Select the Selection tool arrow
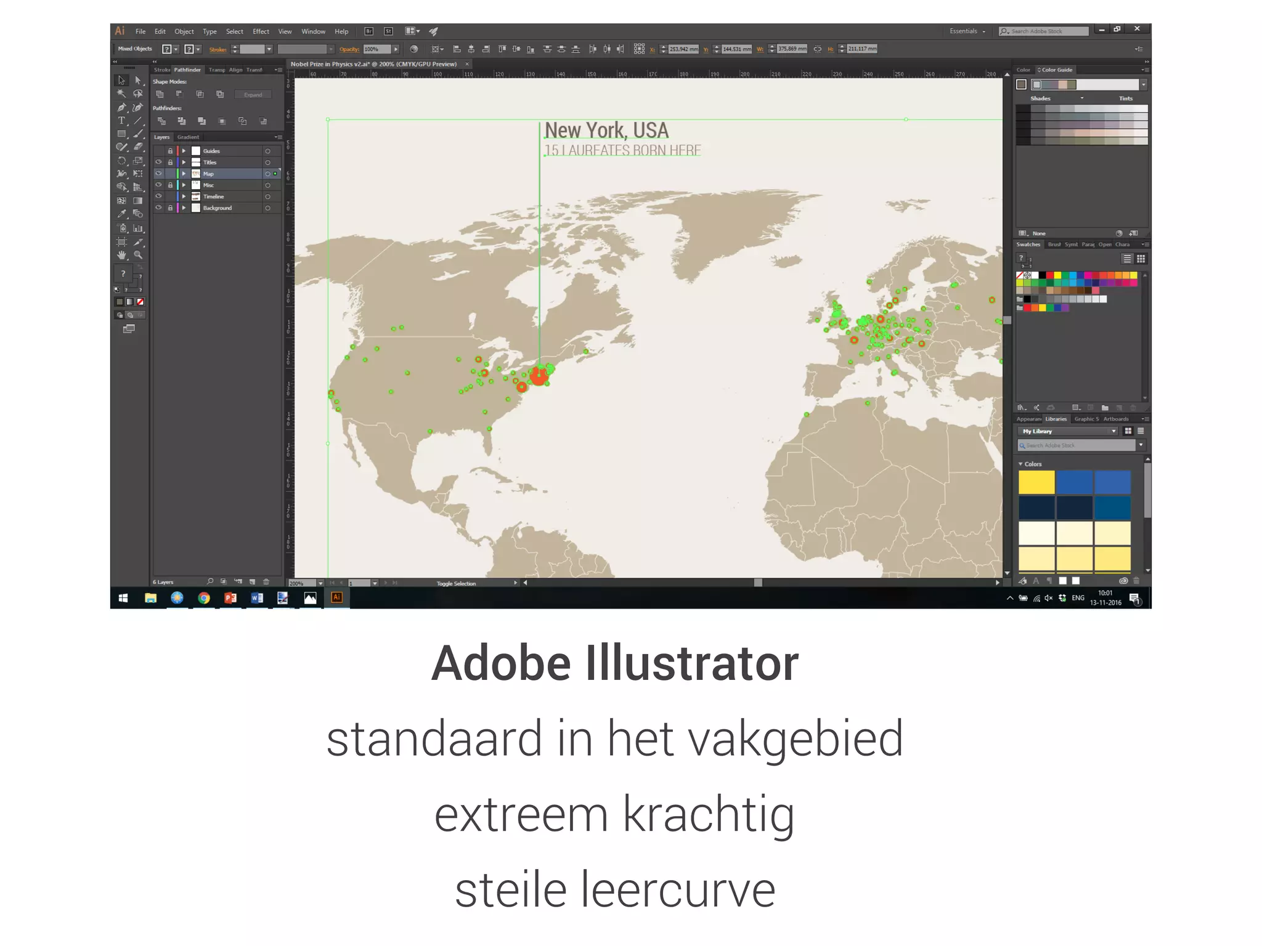Viewport: 1262px width, 946px height. click(121, 80)
